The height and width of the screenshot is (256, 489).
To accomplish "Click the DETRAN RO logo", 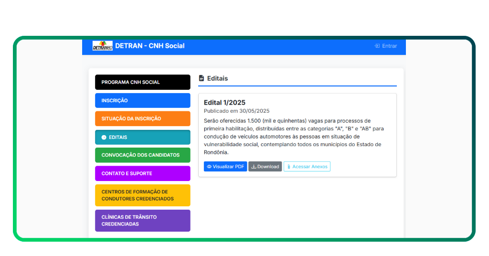I will 103,46.
